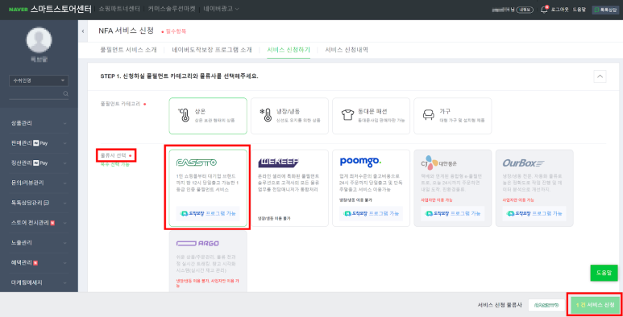Viewport: 623px width, 317px height.
Task: Click the sidebar search magnifier icon
Action: tap(65, 93)
